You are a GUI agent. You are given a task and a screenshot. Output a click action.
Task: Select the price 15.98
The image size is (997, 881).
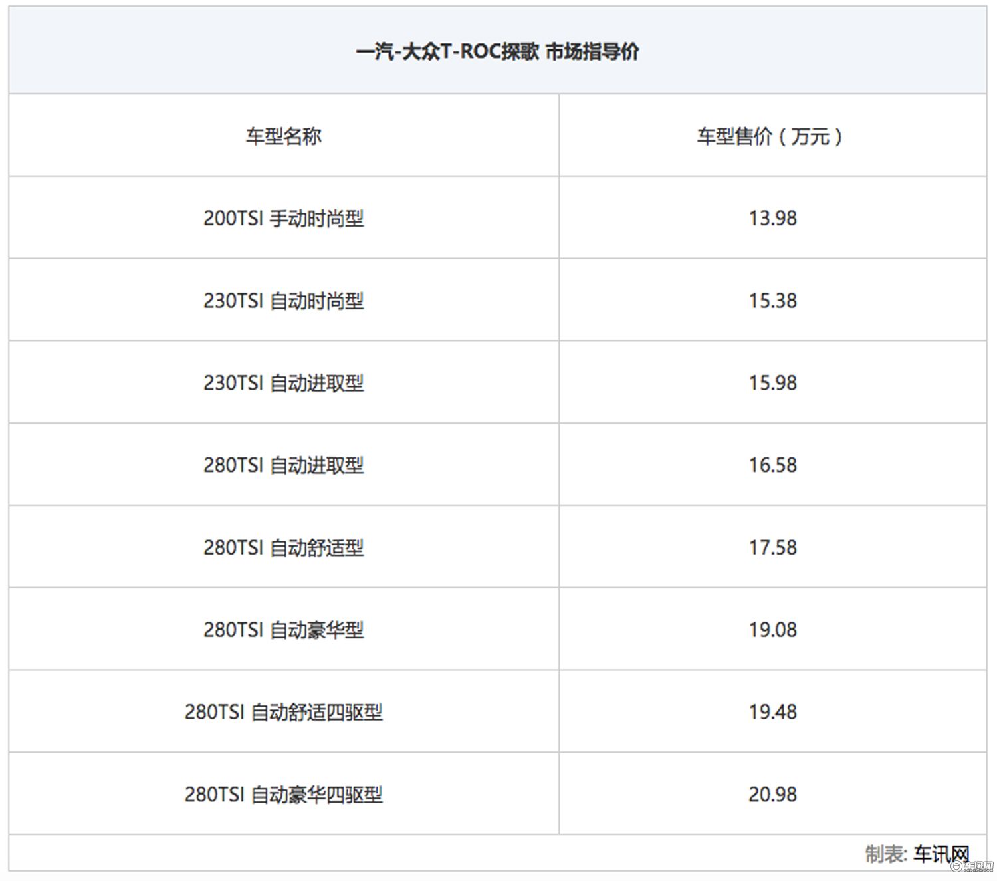pyautogui.click(x=772, y=383)
